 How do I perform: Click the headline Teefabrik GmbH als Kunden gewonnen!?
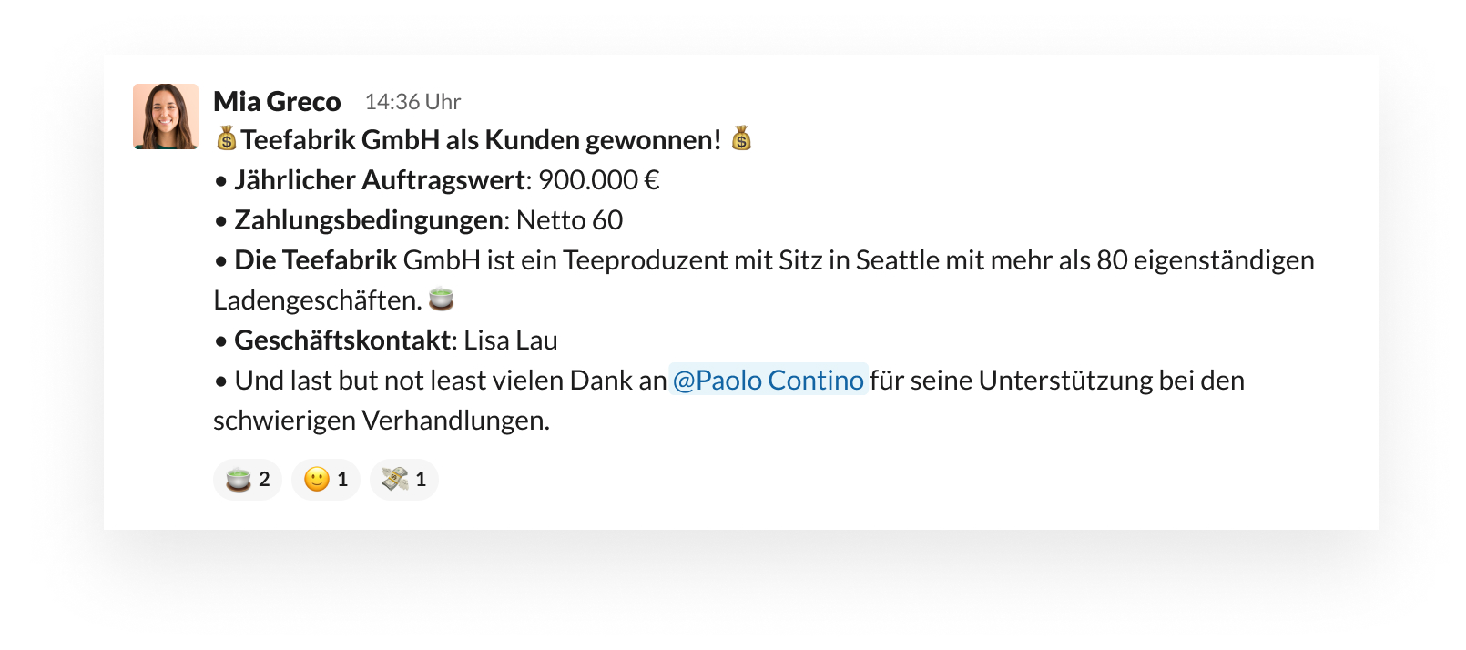pyautogui.click(x=481, y=139)
